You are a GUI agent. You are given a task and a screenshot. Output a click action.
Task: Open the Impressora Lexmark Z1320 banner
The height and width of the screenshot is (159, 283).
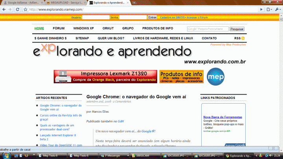(x=105, y=77)
